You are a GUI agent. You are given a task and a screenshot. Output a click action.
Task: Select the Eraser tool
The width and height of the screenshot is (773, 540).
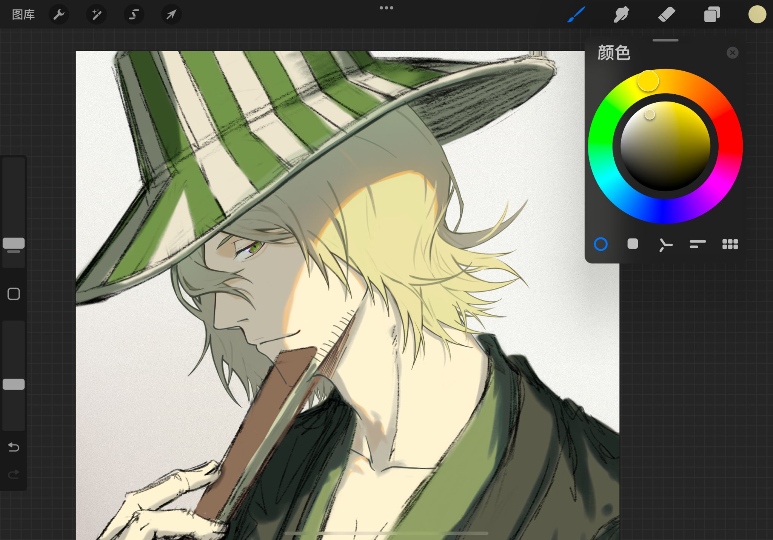coord(667,15)
